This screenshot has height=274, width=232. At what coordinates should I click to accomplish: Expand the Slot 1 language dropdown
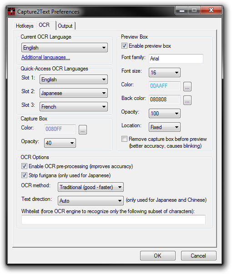[74, 80]
